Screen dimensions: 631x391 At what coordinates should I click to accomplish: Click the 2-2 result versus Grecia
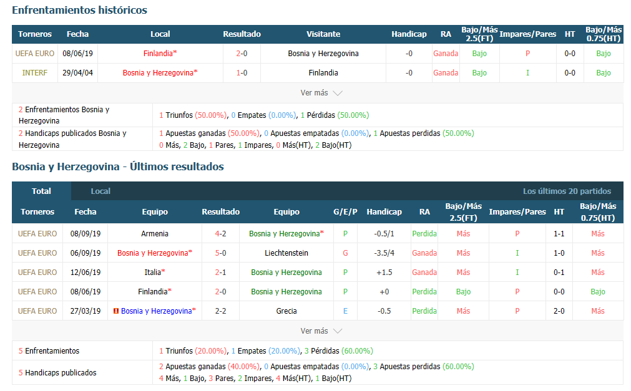220,311
